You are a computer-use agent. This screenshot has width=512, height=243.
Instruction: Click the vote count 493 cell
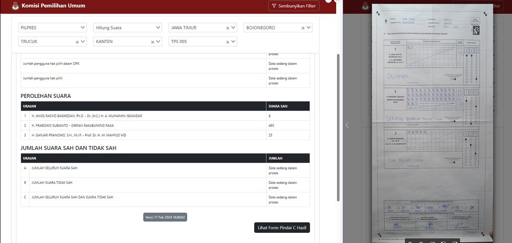tap(288, 126)
